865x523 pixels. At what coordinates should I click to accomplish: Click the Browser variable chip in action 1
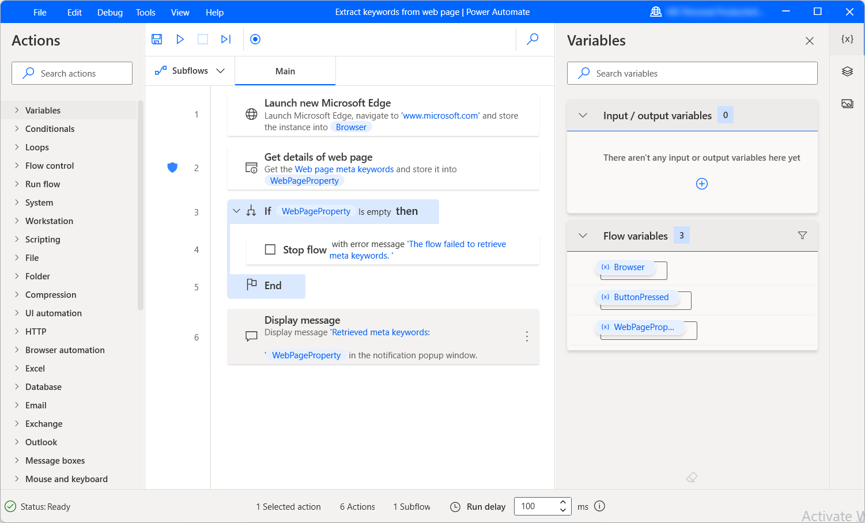pos(351,127)
